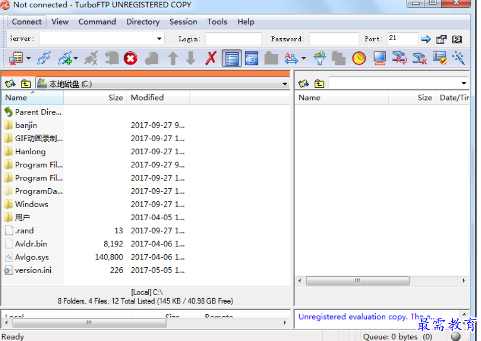Toggle the tree view layout icon
The image size is (481, 341).
tap(252, 58)
